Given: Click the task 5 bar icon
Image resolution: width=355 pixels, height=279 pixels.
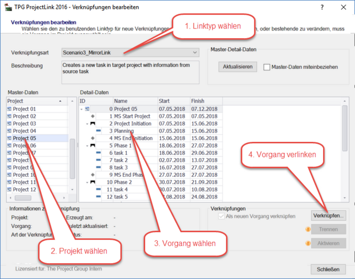Looking at the screenshot, I should [98, 197].
